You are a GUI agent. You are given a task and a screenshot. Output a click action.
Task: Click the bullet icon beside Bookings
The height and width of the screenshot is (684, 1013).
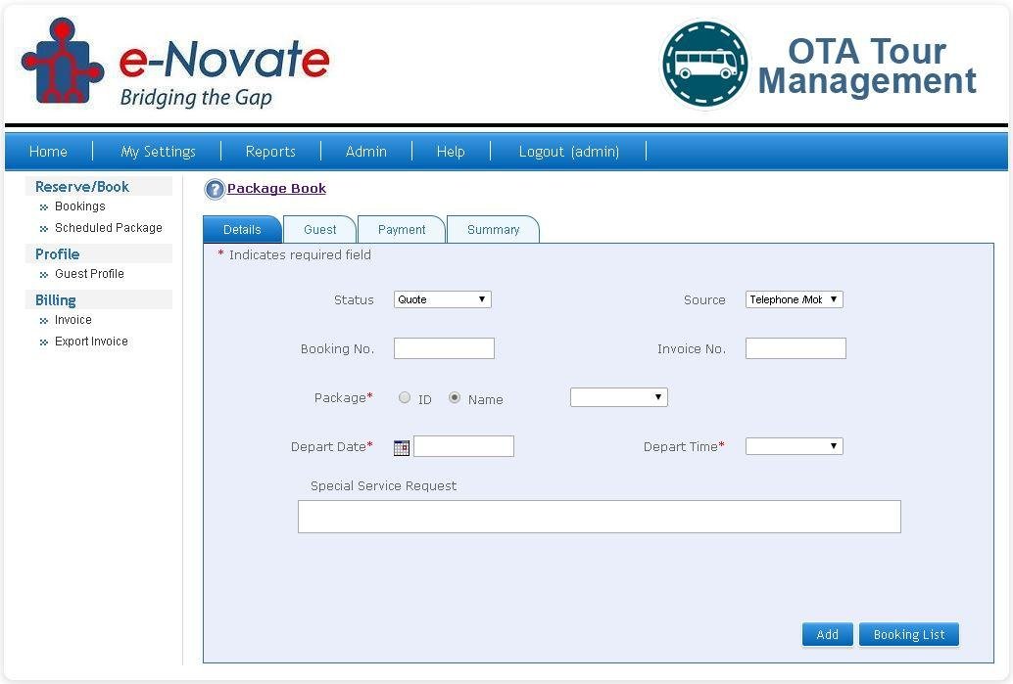coord(43,207)
